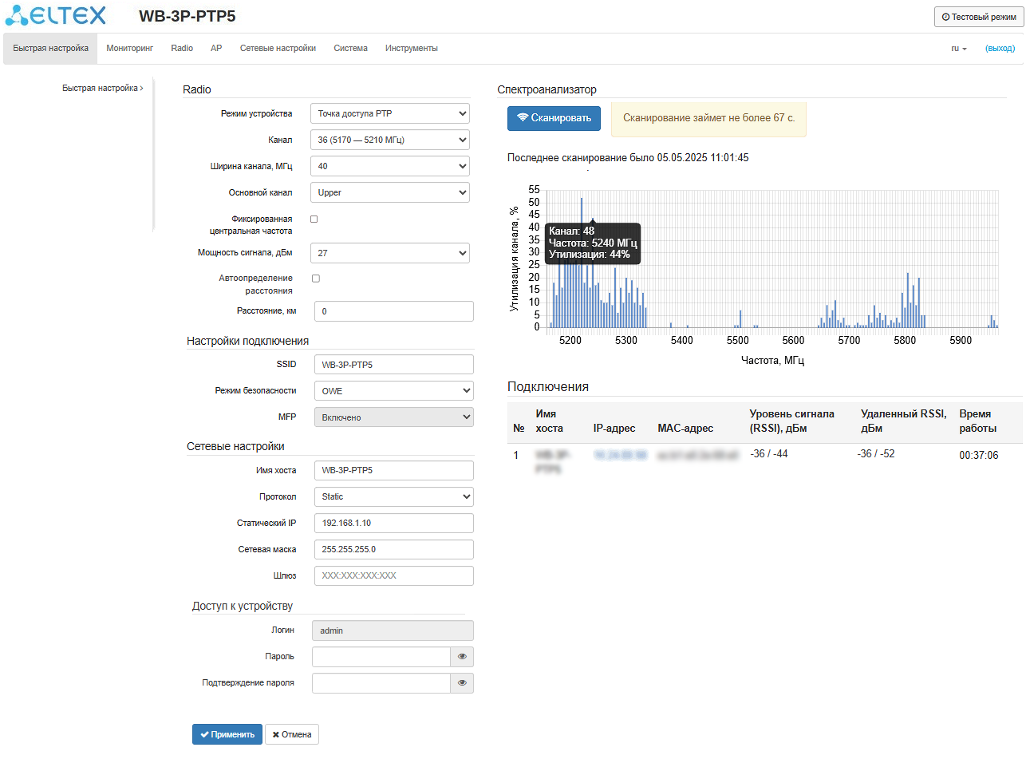1026x759 pixels.
Task: Open the Мониторинг tab
Action: [x=129, y=49]
